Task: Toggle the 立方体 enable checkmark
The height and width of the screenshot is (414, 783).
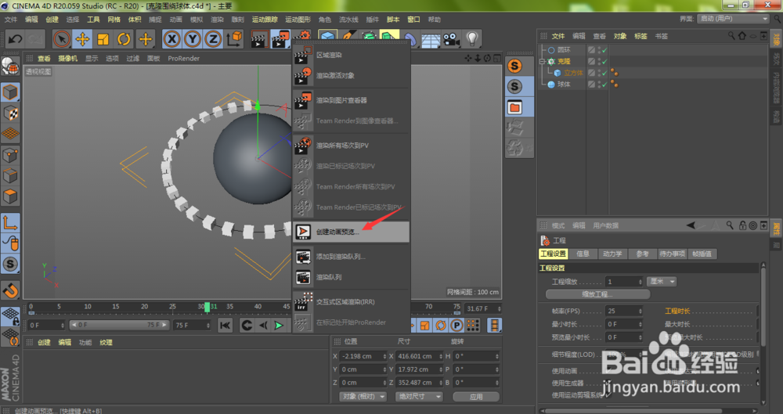Action: (x=604, y=73)
